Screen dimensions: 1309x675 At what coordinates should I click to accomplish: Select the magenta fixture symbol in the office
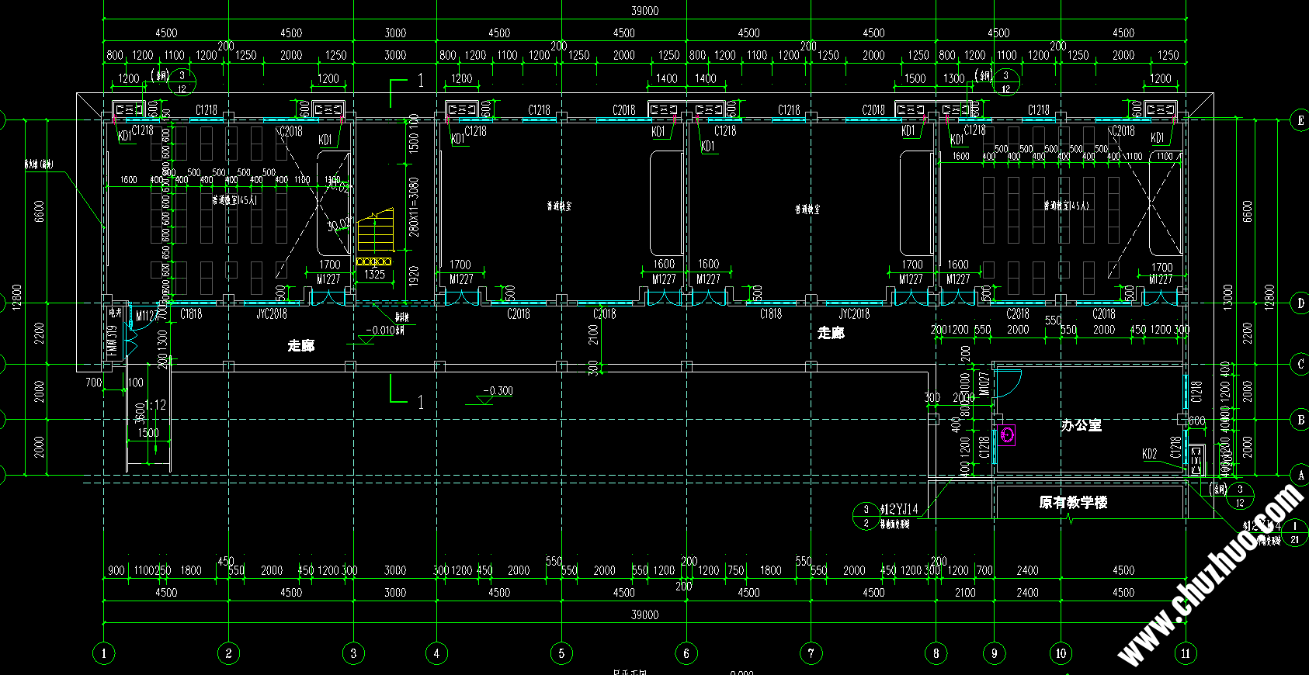(x=1006, y=435)
